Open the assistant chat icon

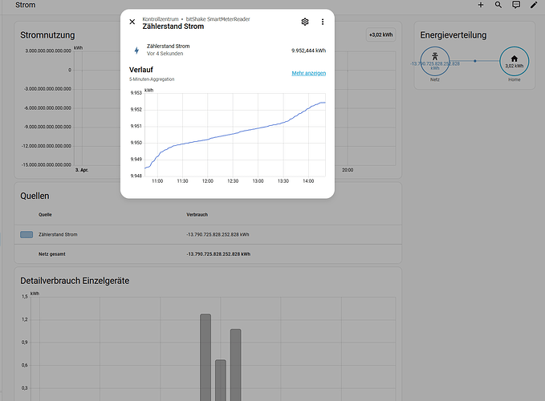coord(516,6)
